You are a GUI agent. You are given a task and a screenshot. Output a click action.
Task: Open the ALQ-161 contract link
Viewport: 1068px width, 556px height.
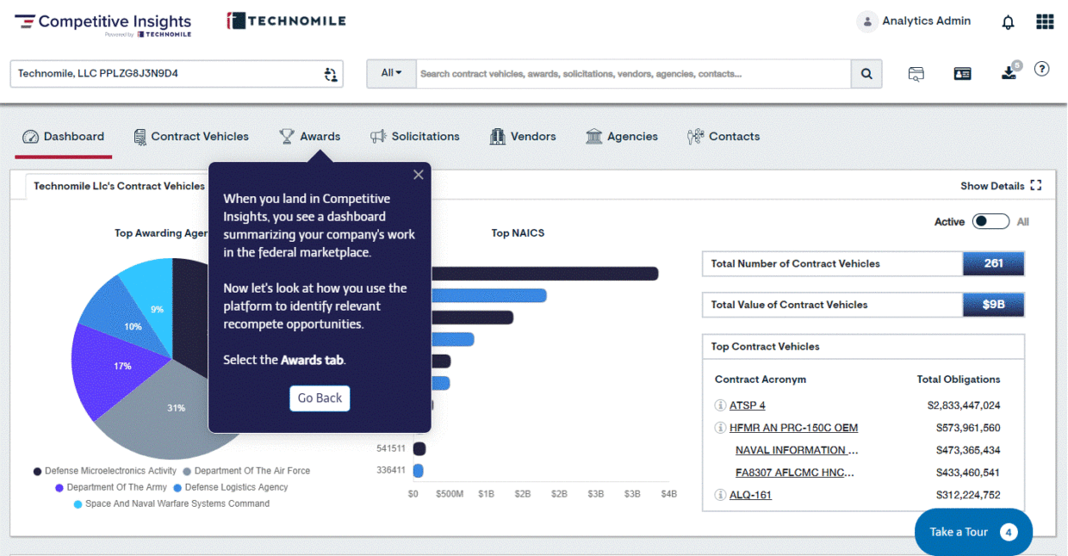750,495
